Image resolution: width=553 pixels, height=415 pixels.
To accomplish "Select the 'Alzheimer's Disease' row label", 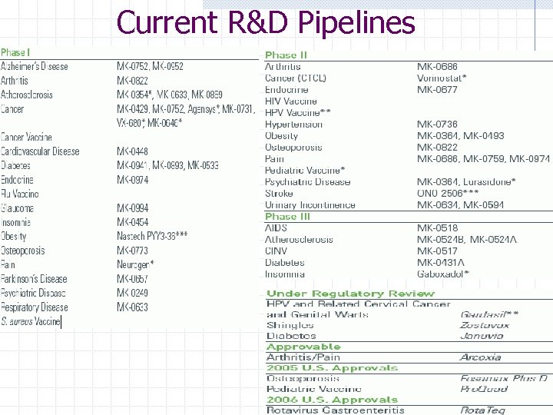I will coord(35,66).
